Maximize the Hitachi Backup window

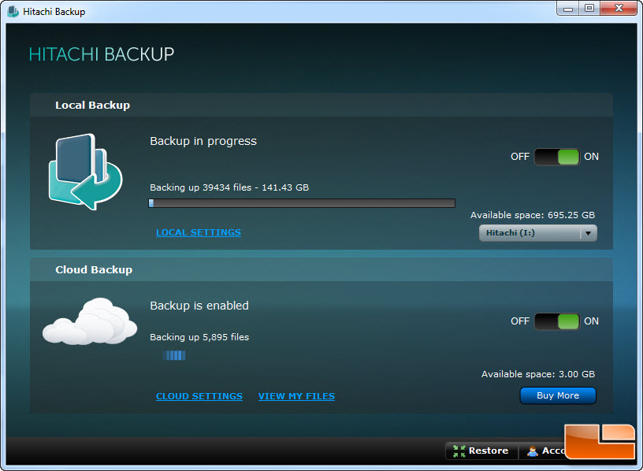click(589, 9)
